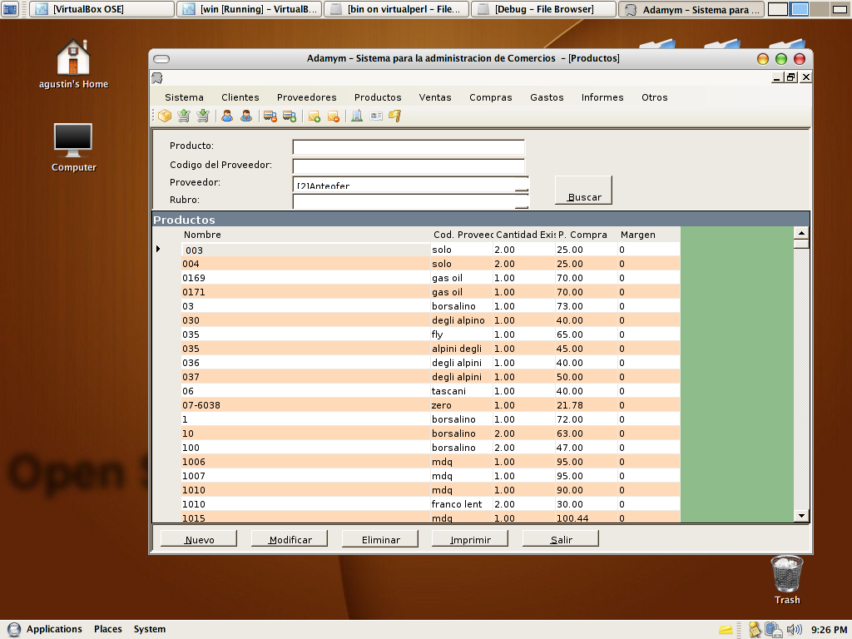Click the note with red minus icon

coord(333,116)
